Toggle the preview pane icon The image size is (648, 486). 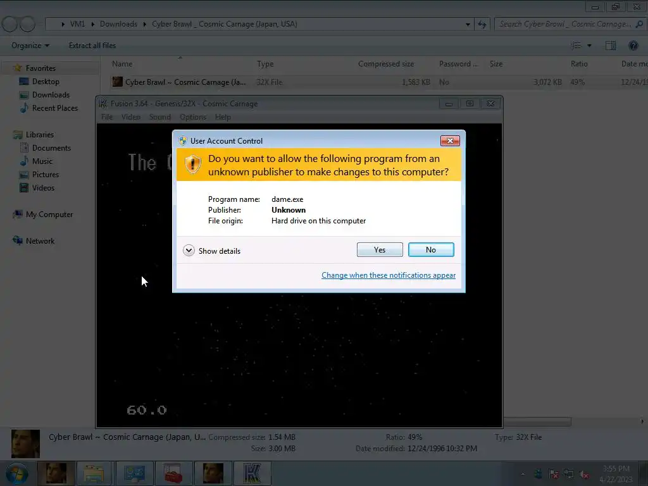[x=611, y=46]
